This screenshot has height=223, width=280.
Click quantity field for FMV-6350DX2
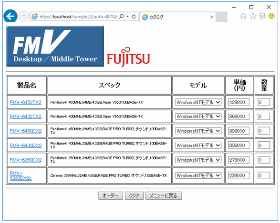point(264,160)
